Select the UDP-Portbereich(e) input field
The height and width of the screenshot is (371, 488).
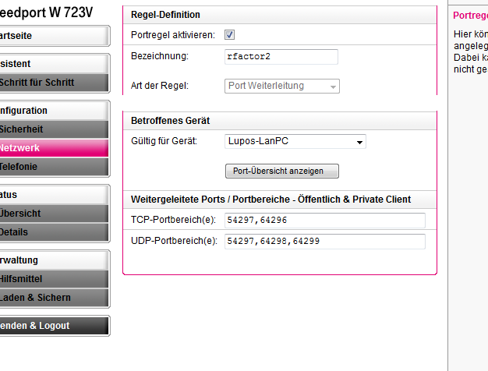[324, 242]
